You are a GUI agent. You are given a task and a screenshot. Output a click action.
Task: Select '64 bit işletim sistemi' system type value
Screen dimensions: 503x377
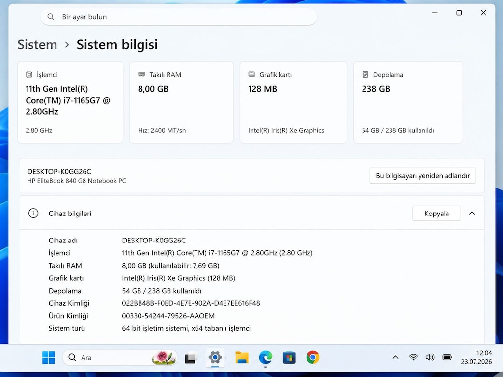tap(186, 328)
